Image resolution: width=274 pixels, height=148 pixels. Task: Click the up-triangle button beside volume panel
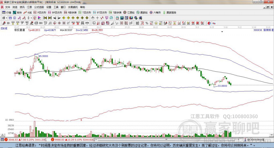pyautogui.click(x=3, y=135)
